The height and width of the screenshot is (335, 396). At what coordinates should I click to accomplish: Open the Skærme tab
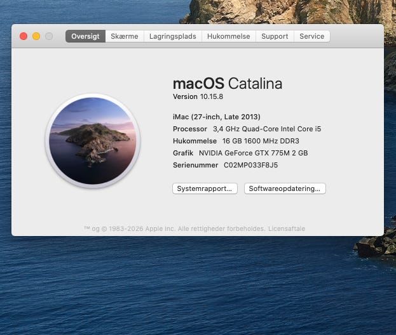125,36
